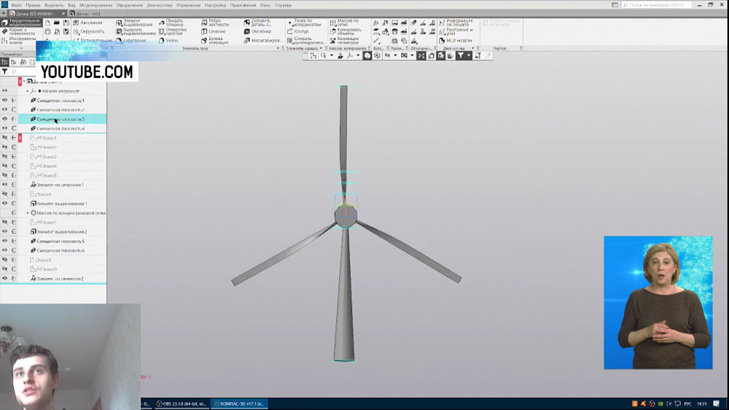Image resolution: width=729 pixels, height=410 pixels.
Task: Select the Stiffening rib tool (Ребро жесткости)
Action: [x=213, y=23]
